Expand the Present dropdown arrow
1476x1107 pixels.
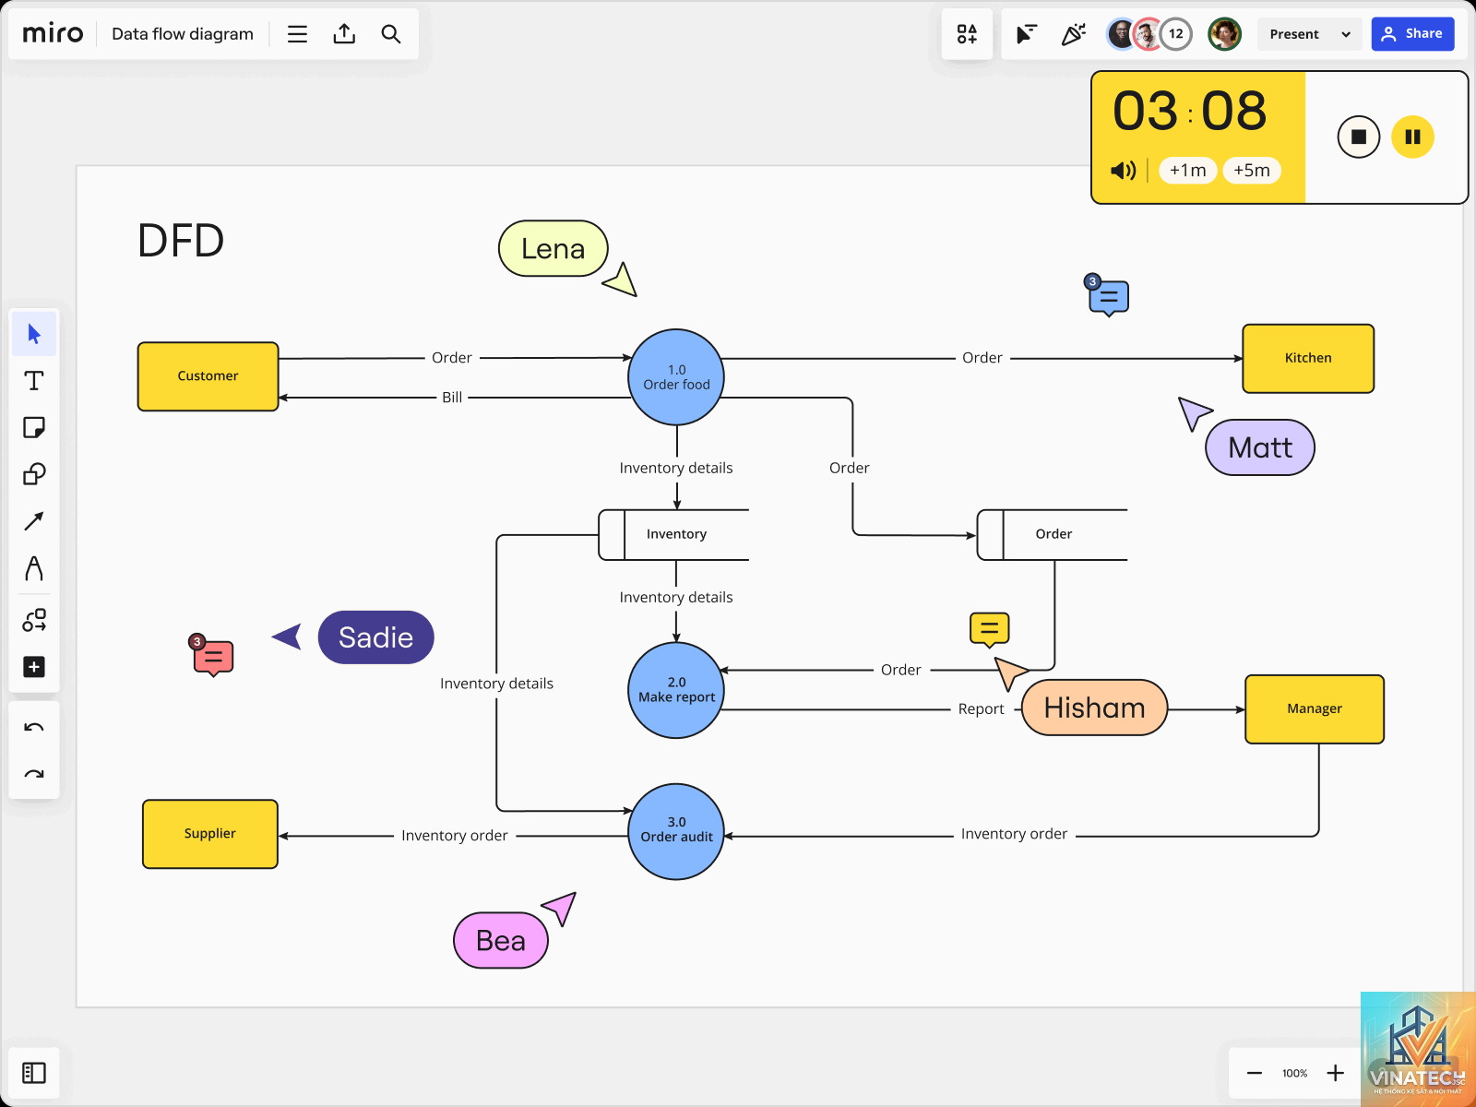(x=1346, y=34)
